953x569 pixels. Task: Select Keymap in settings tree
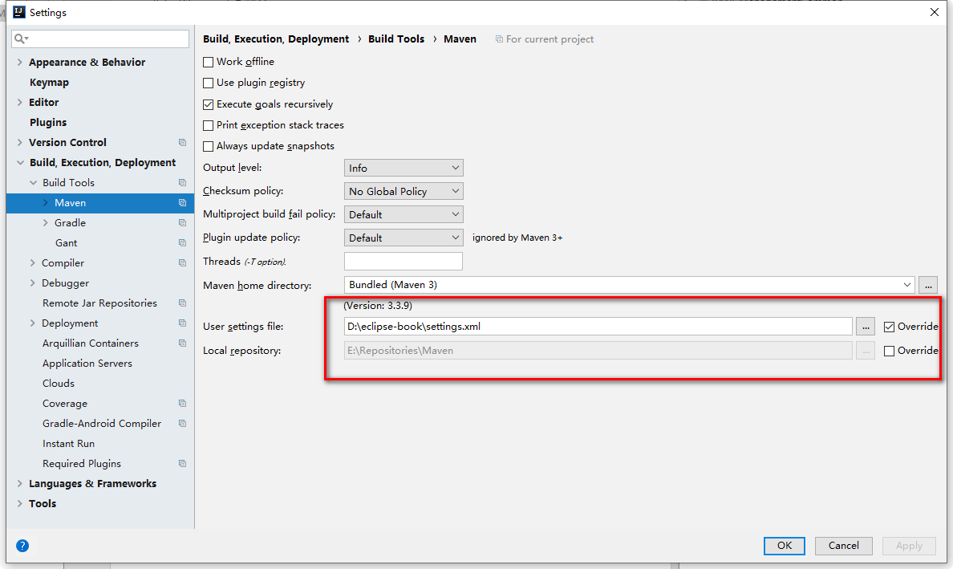coord(49,82)
